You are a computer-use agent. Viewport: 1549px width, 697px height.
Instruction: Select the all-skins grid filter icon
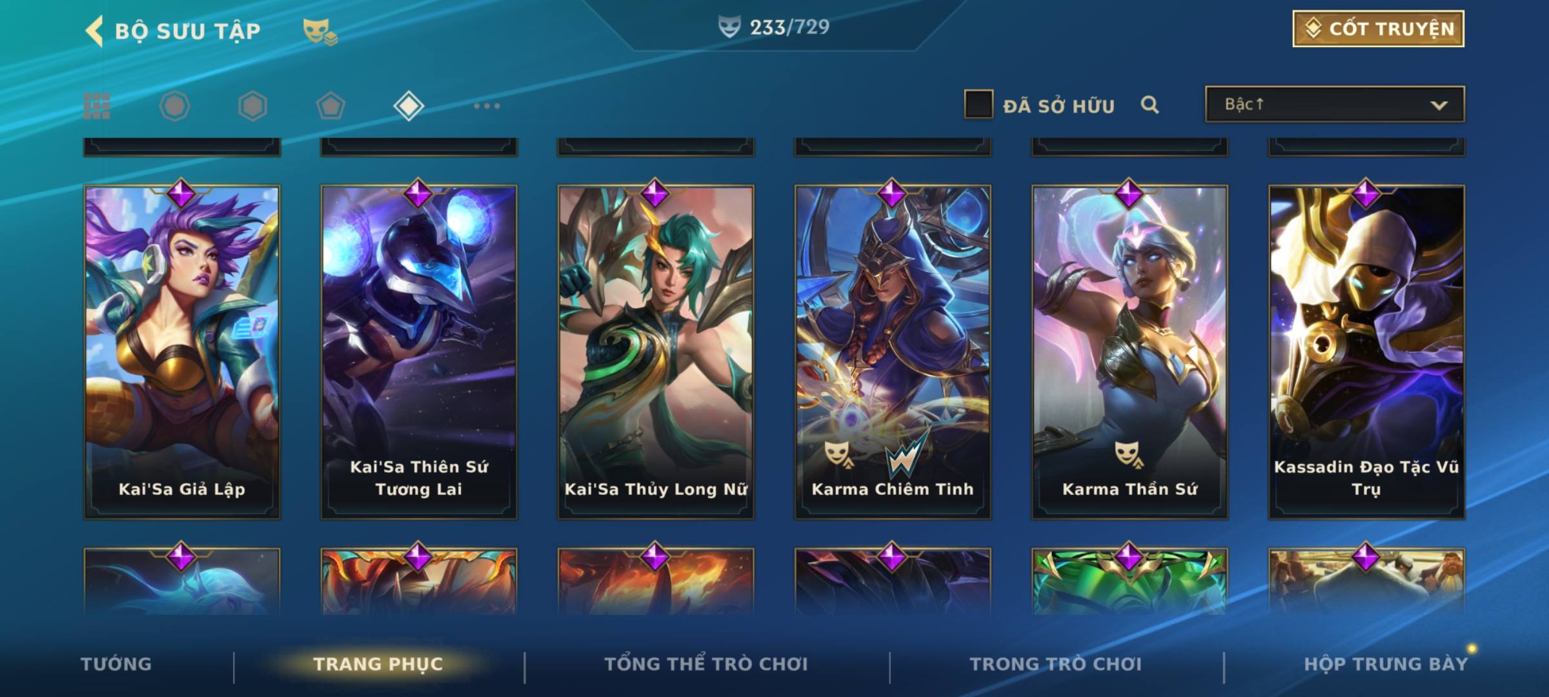(97, 106)
